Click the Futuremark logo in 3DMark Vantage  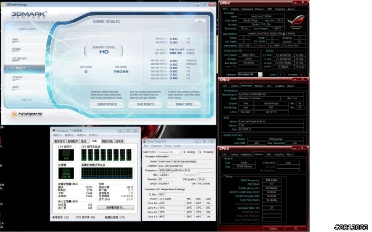[x=27, y=114]
